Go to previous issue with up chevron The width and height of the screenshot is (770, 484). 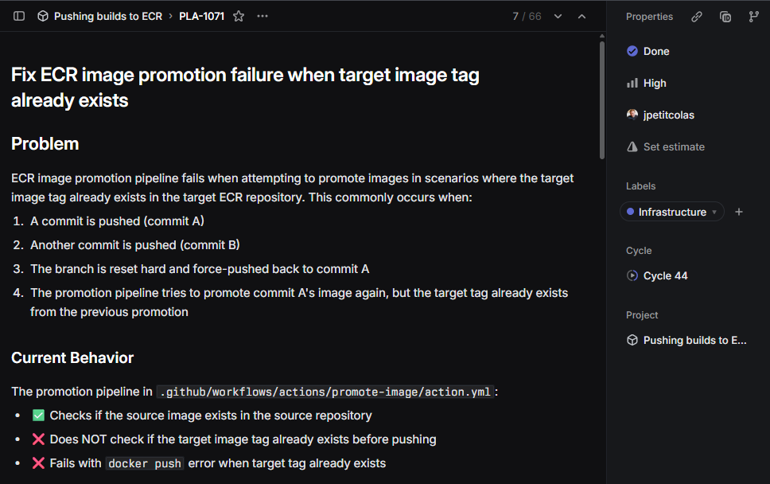pos(581,15)
